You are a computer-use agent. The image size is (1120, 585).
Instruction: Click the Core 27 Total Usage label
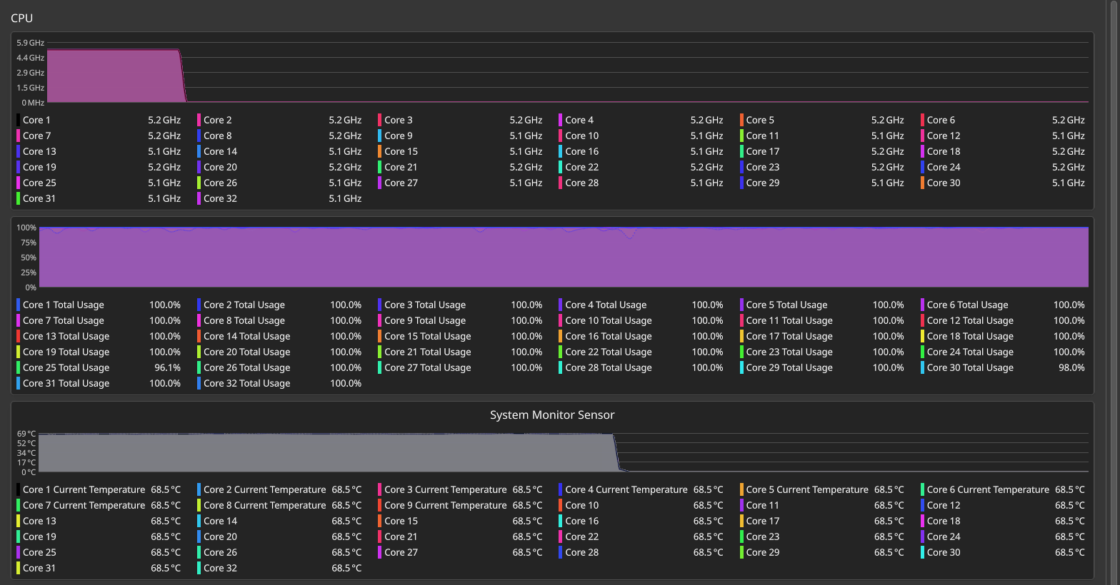[427, 367]
